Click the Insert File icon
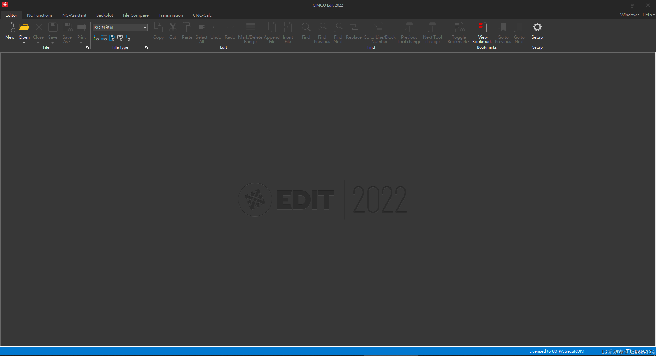Screen dimensions: 656x356 click(x=288, y=27)
